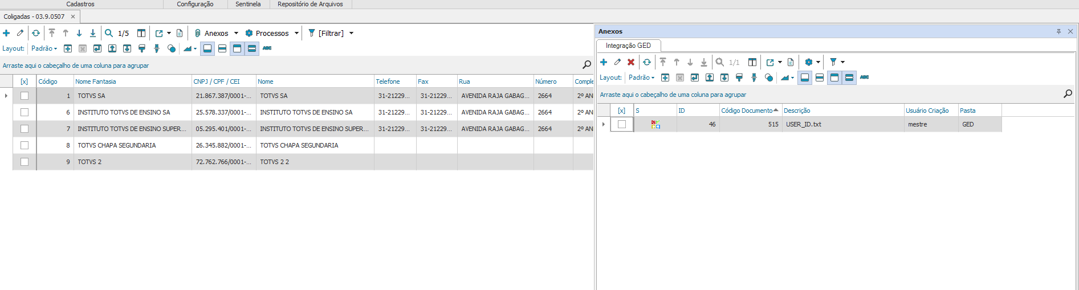Click the [Filtrar] button

tap(326, 33)
